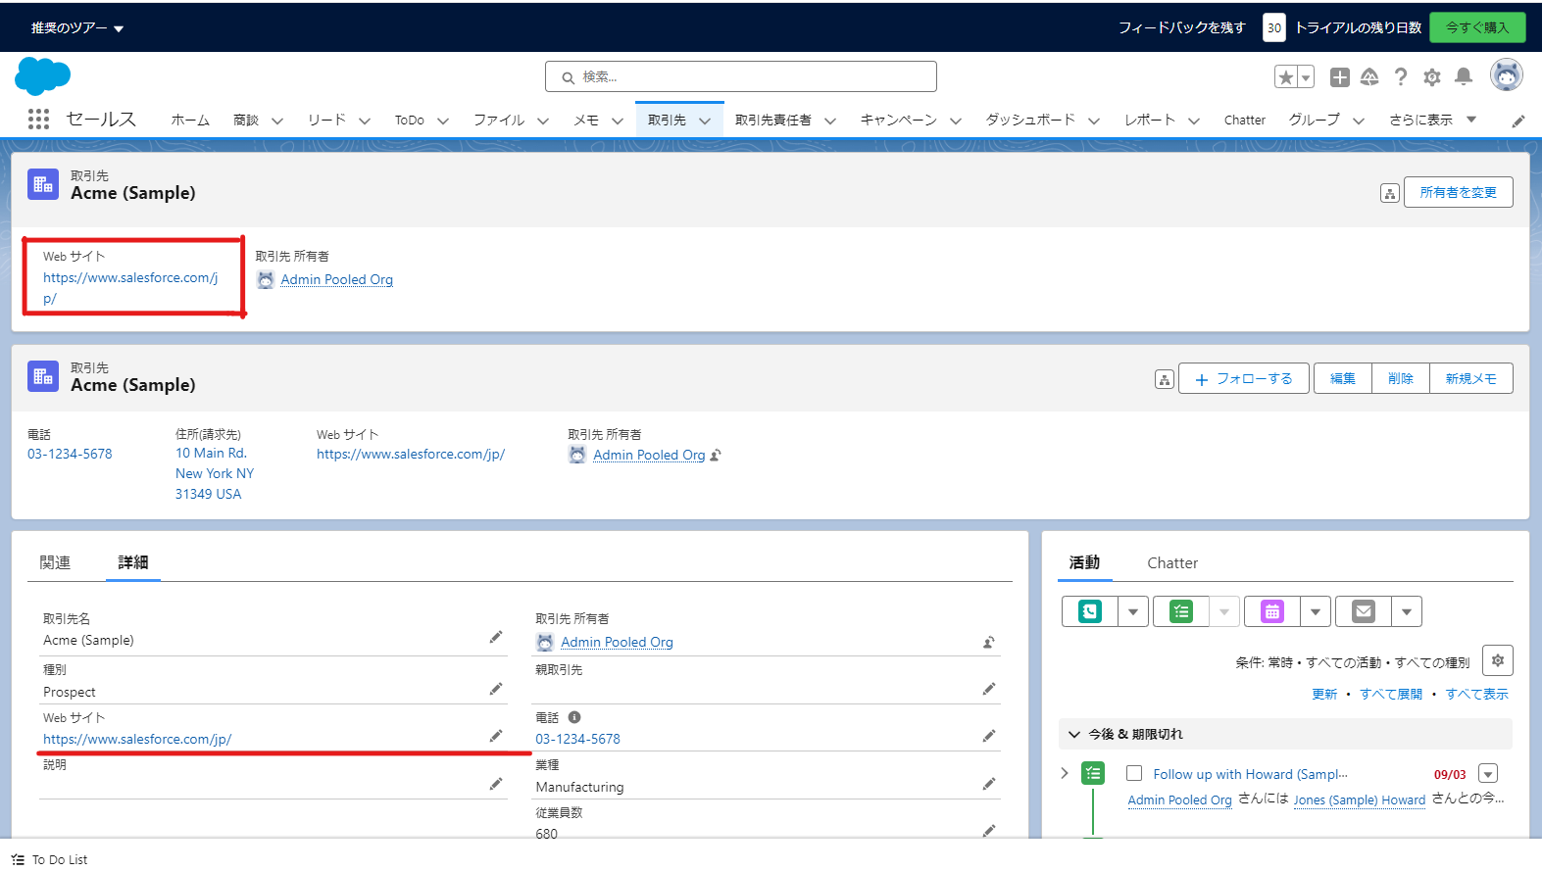The width and height of the screenshot is (1542, 872).
Task: Edit 電話 field pencil icon in details
Action: (x=989, y=736)
